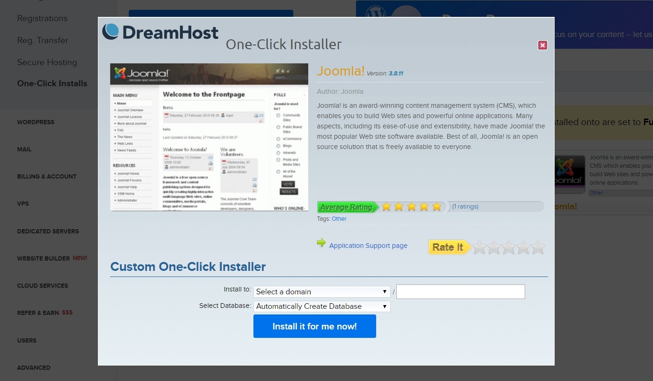Click the install path text field
Image resolution: width=653 pixels, height=381 pixels.
460,291
